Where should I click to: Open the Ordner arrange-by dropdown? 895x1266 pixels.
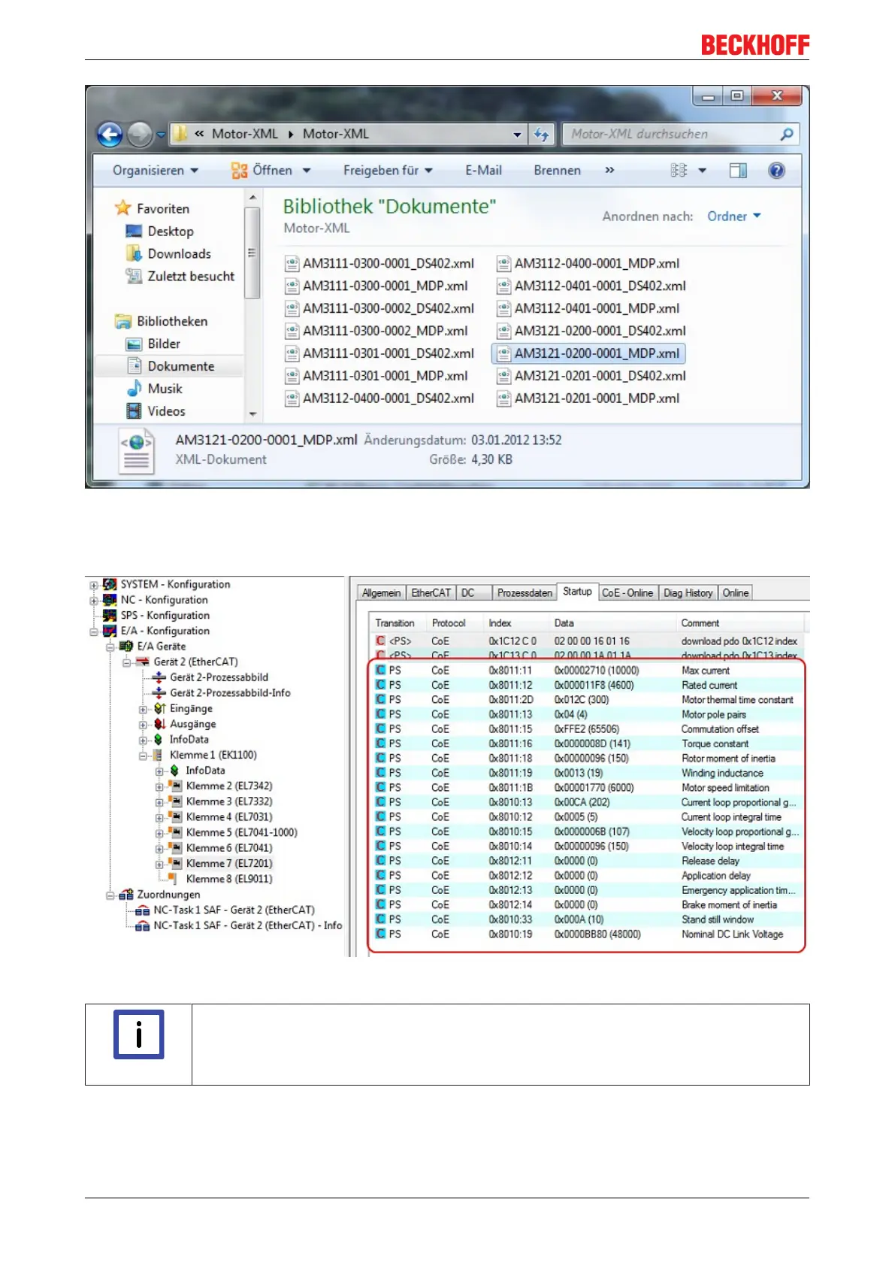(734, 217)
